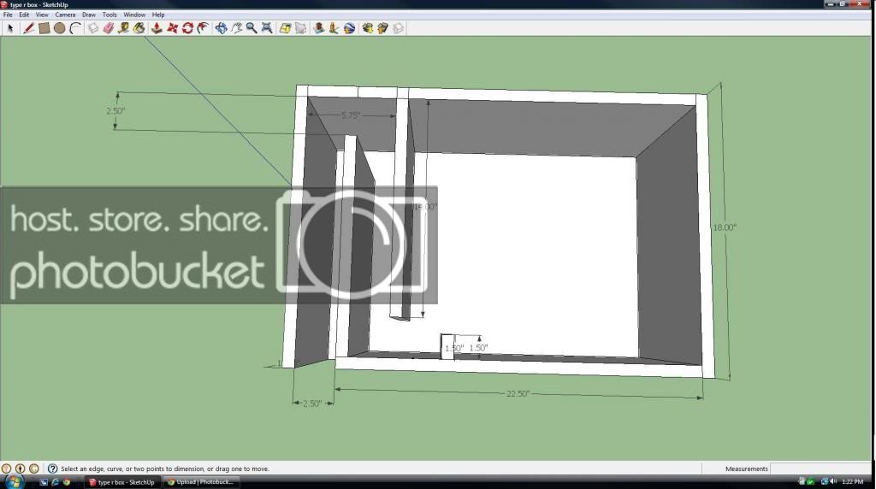Pick the Offset tool
The image size is (876, 489).
pos(203,28)
